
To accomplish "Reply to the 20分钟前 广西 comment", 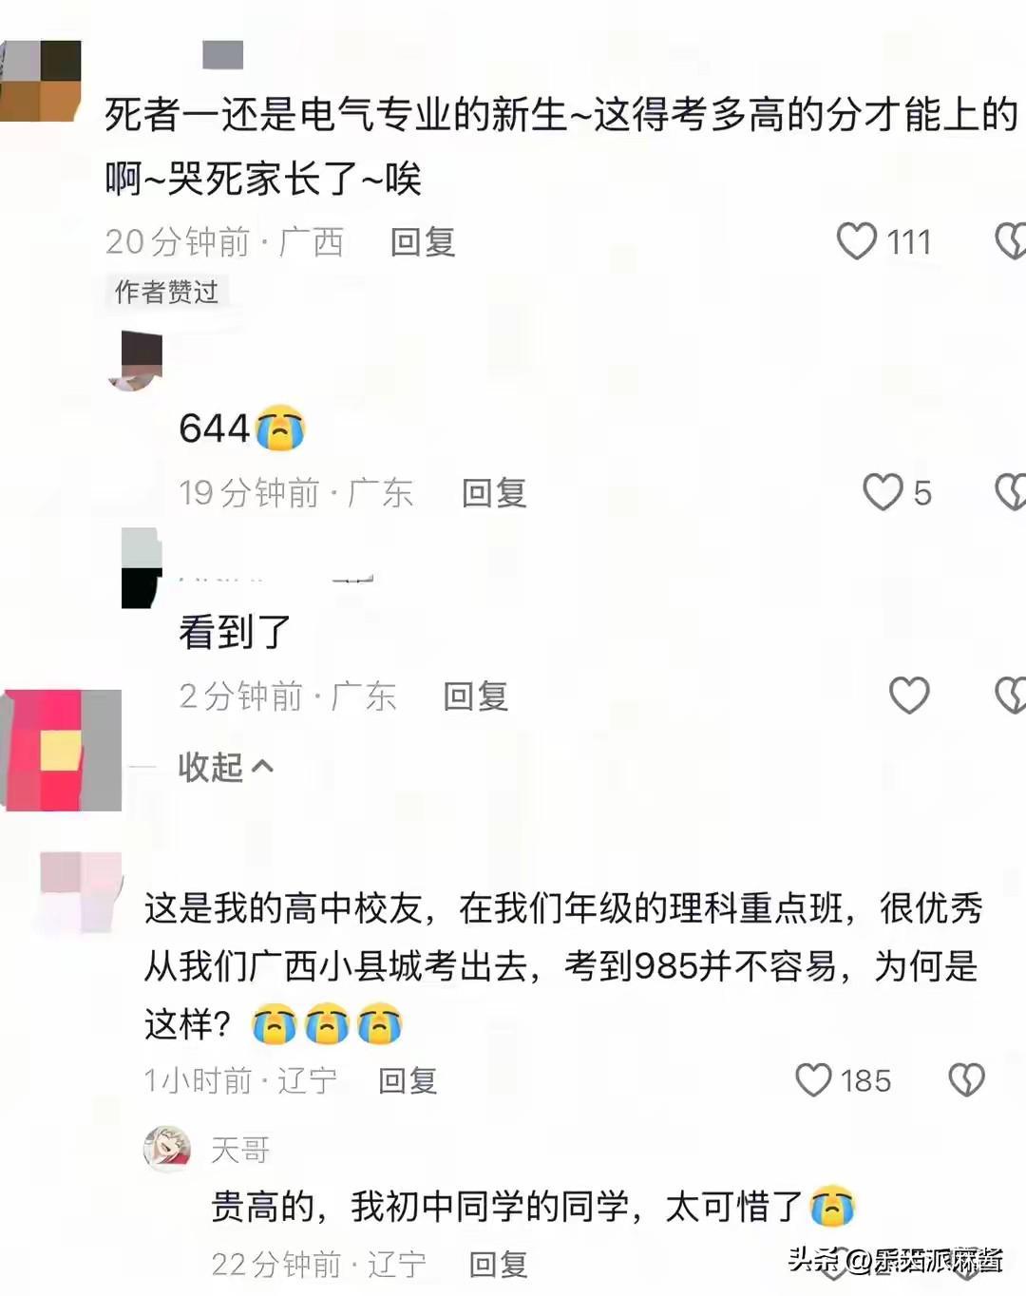I will click(423, 241).
